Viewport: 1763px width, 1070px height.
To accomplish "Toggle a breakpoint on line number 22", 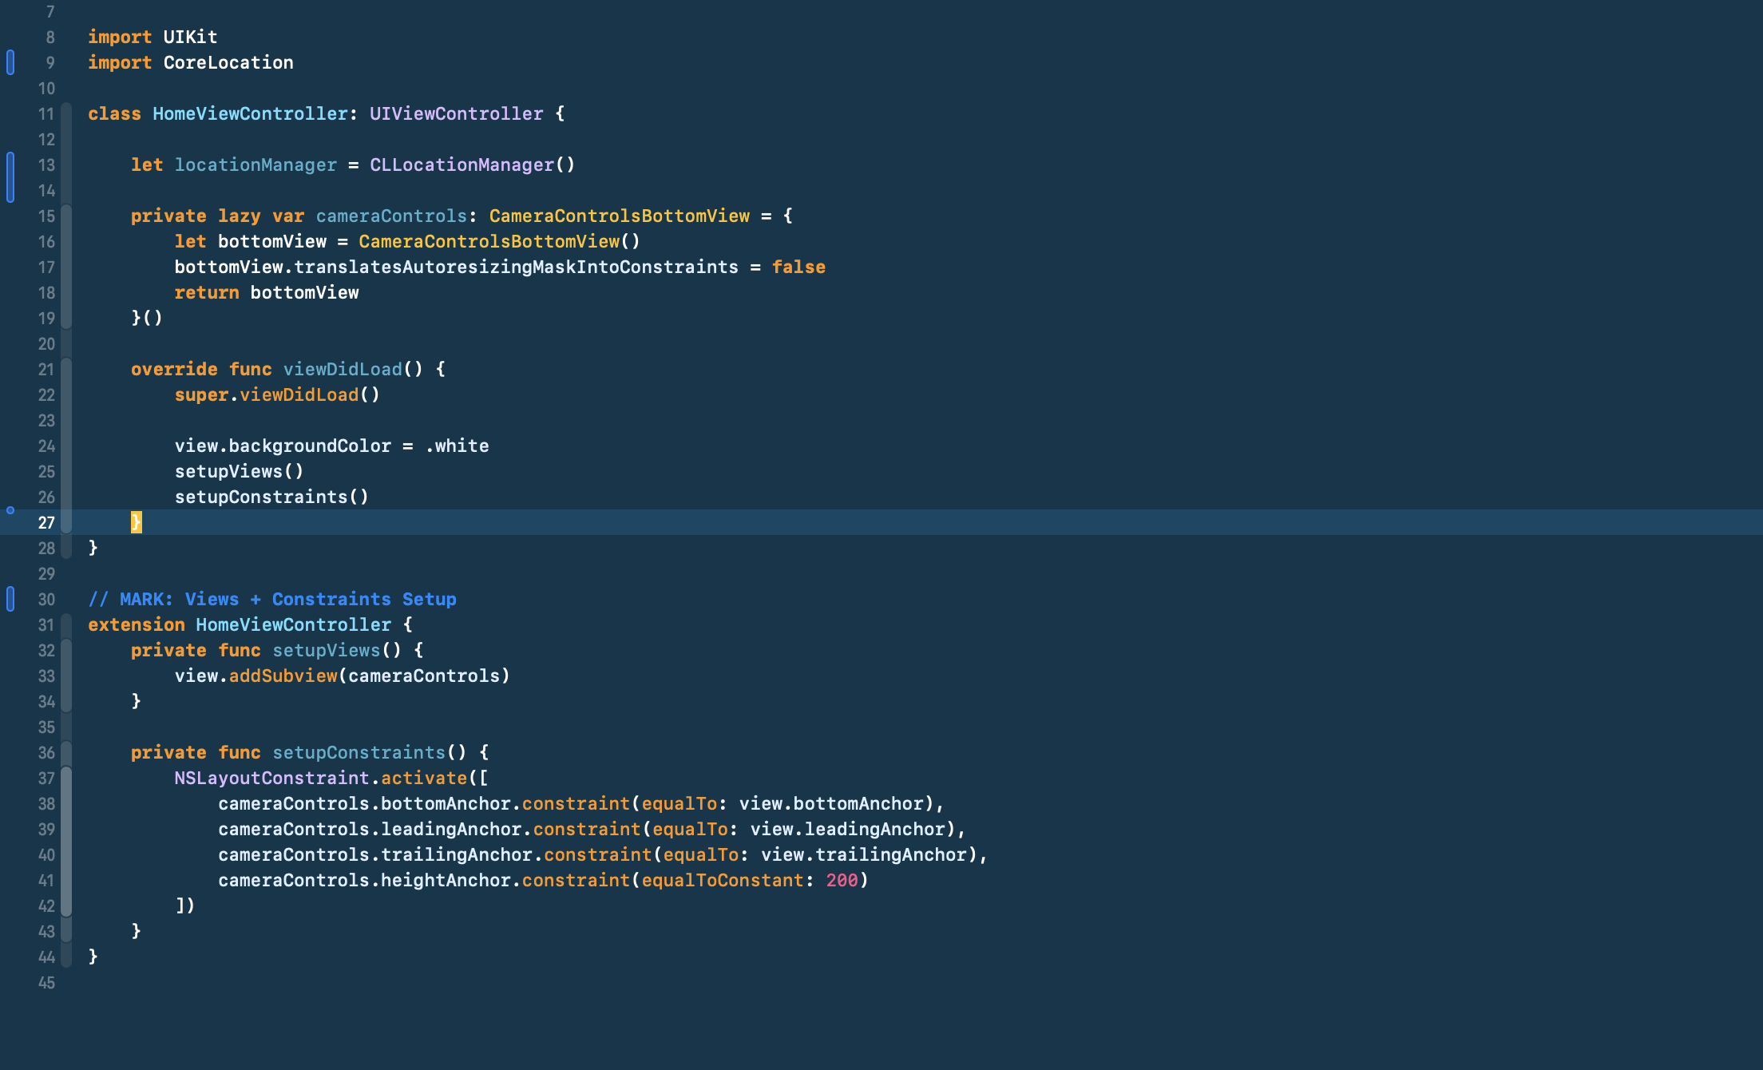I will click(46, 394).
